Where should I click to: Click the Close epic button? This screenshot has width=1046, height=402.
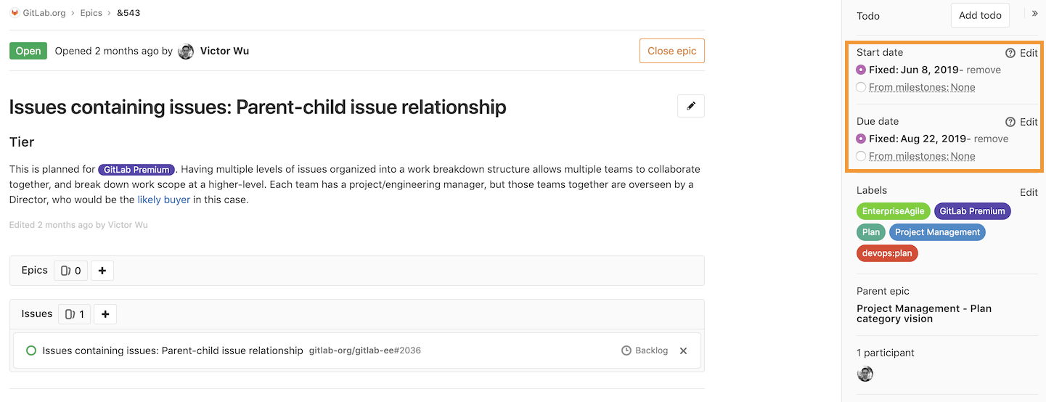coord(671,51)
